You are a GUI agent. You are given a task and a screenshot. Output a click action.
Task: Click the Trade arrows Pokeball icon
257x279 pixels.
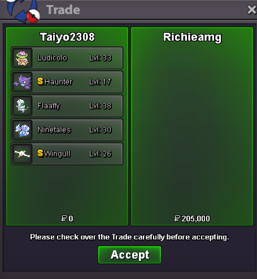[x=23, y=11]
